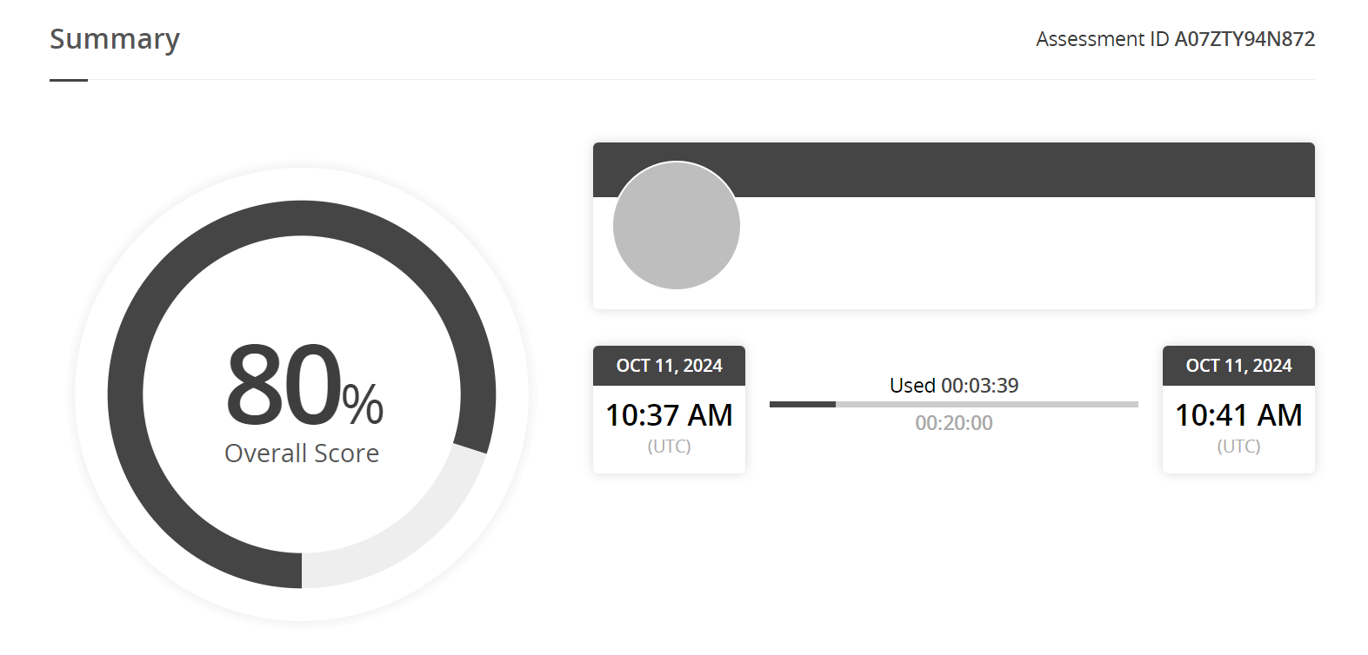This screenshot has width=1368, height=655.
Task: Click the (UTC) label under end time
Action: click(x=1238, y=447)
